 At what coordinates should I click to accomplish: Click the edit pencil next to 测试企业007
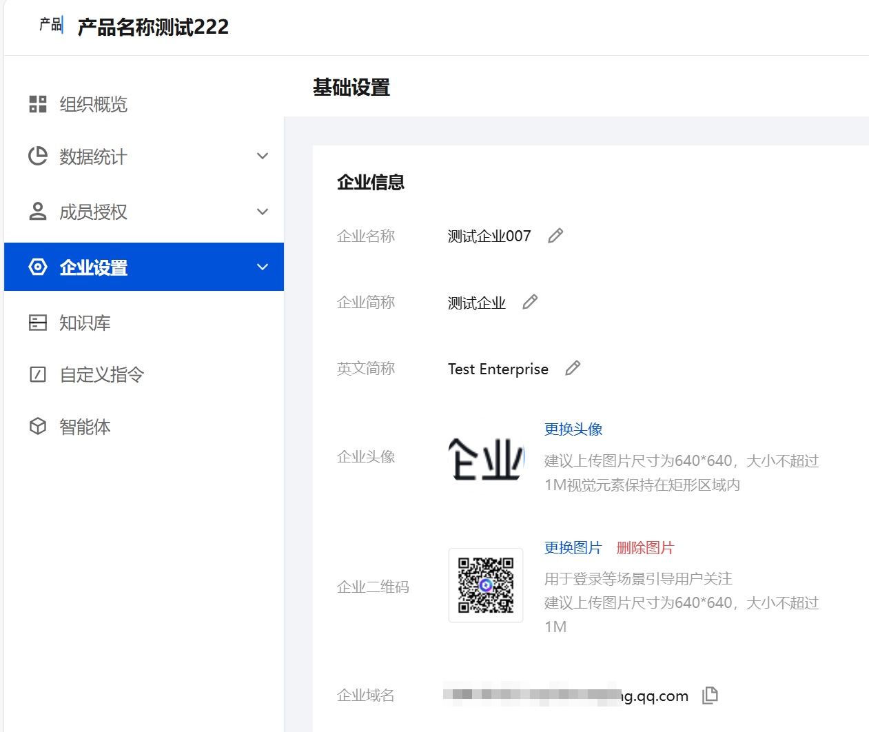click(555, 236)
